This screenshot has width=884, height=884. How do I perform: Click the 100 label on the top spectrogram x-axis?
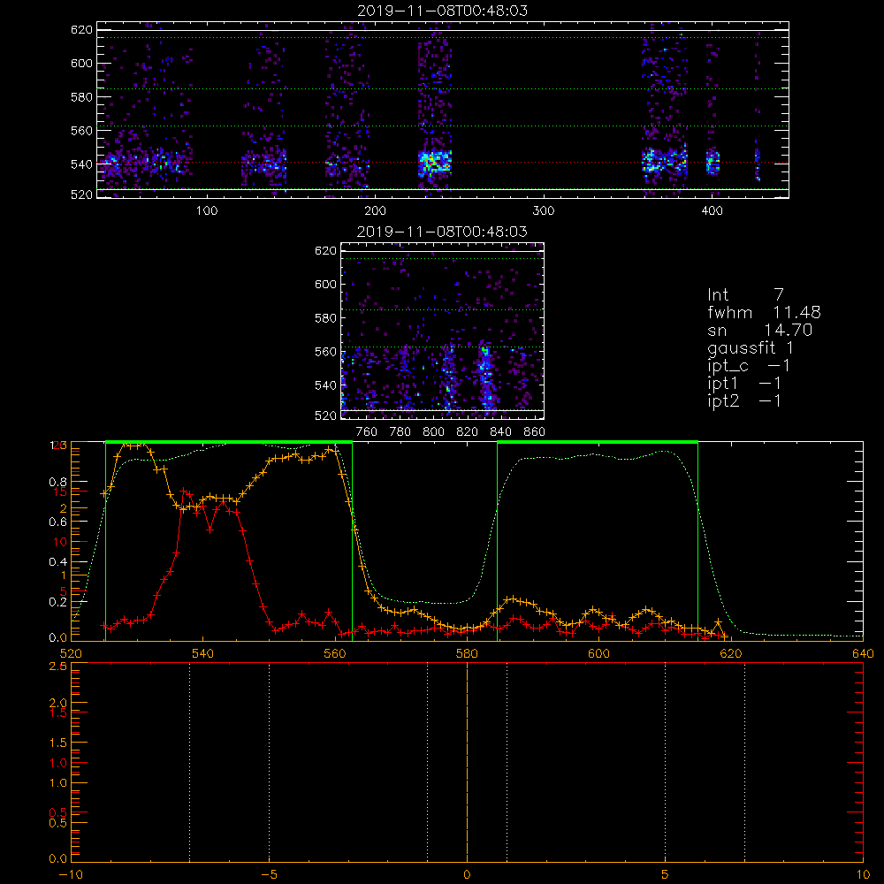coord(207,210)
